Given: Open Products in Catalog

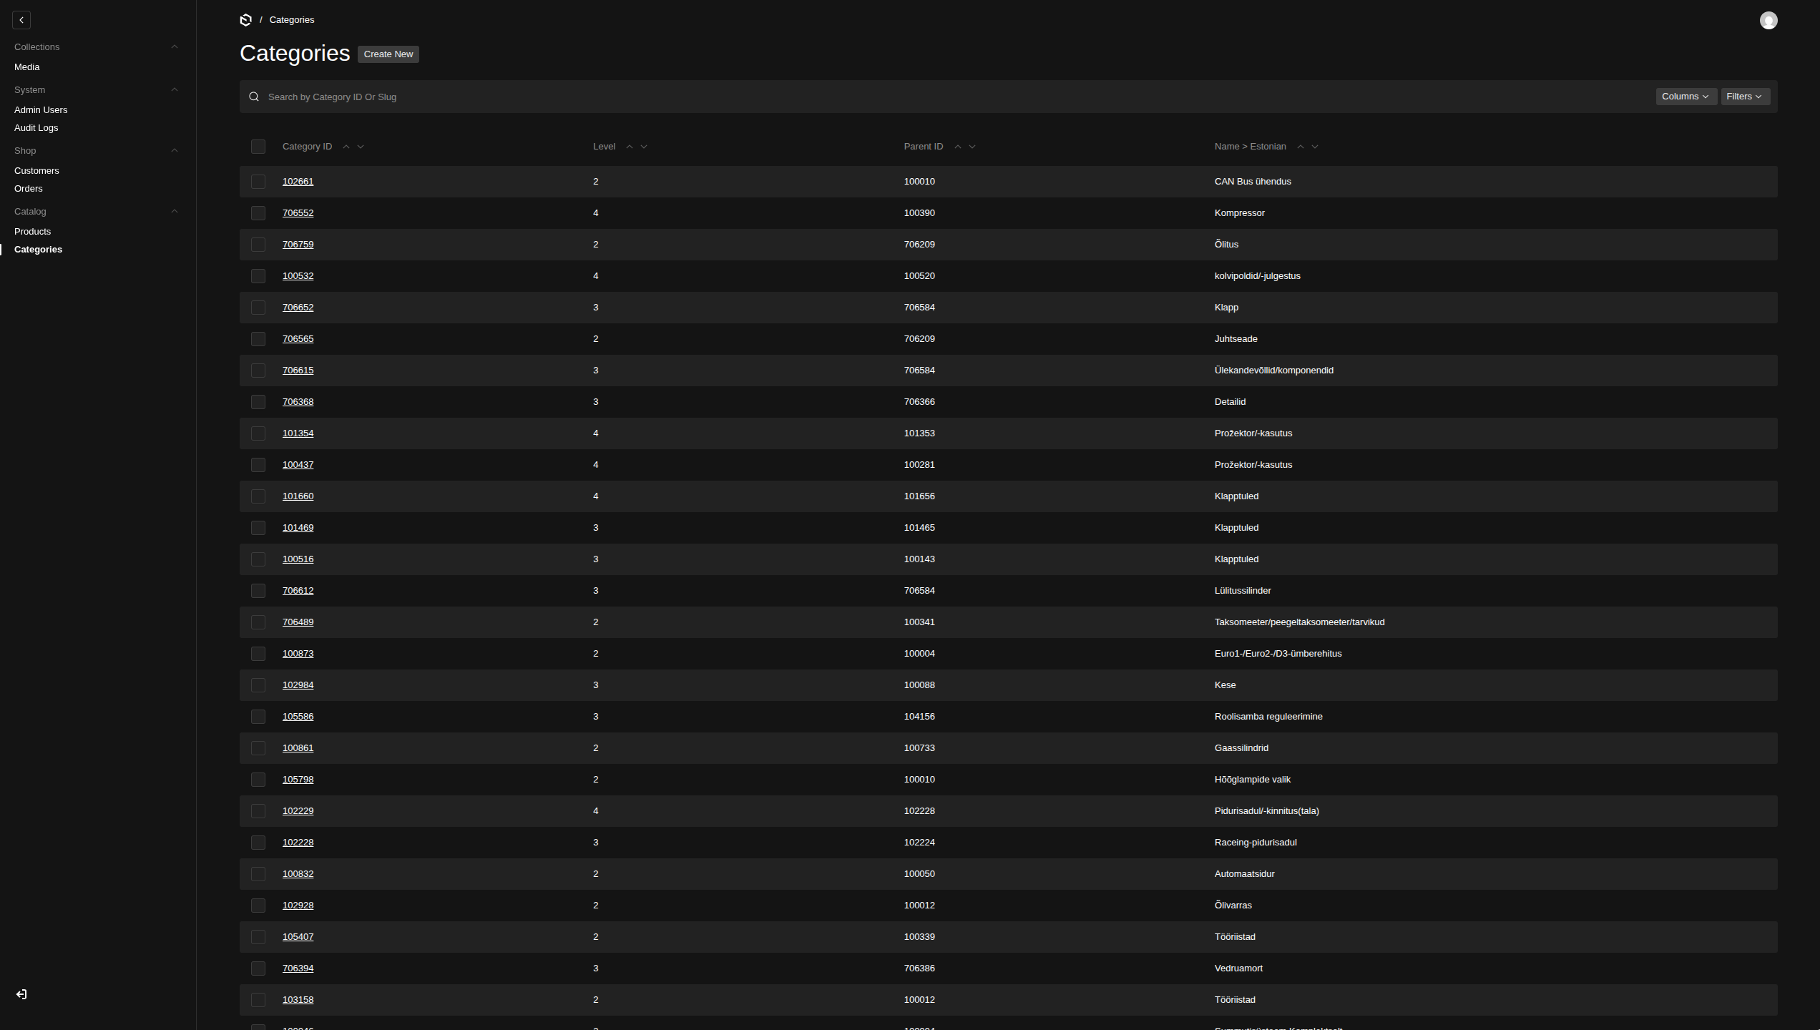Looking at the screenshot, I should pyautogui.click(x=33, y=232).
